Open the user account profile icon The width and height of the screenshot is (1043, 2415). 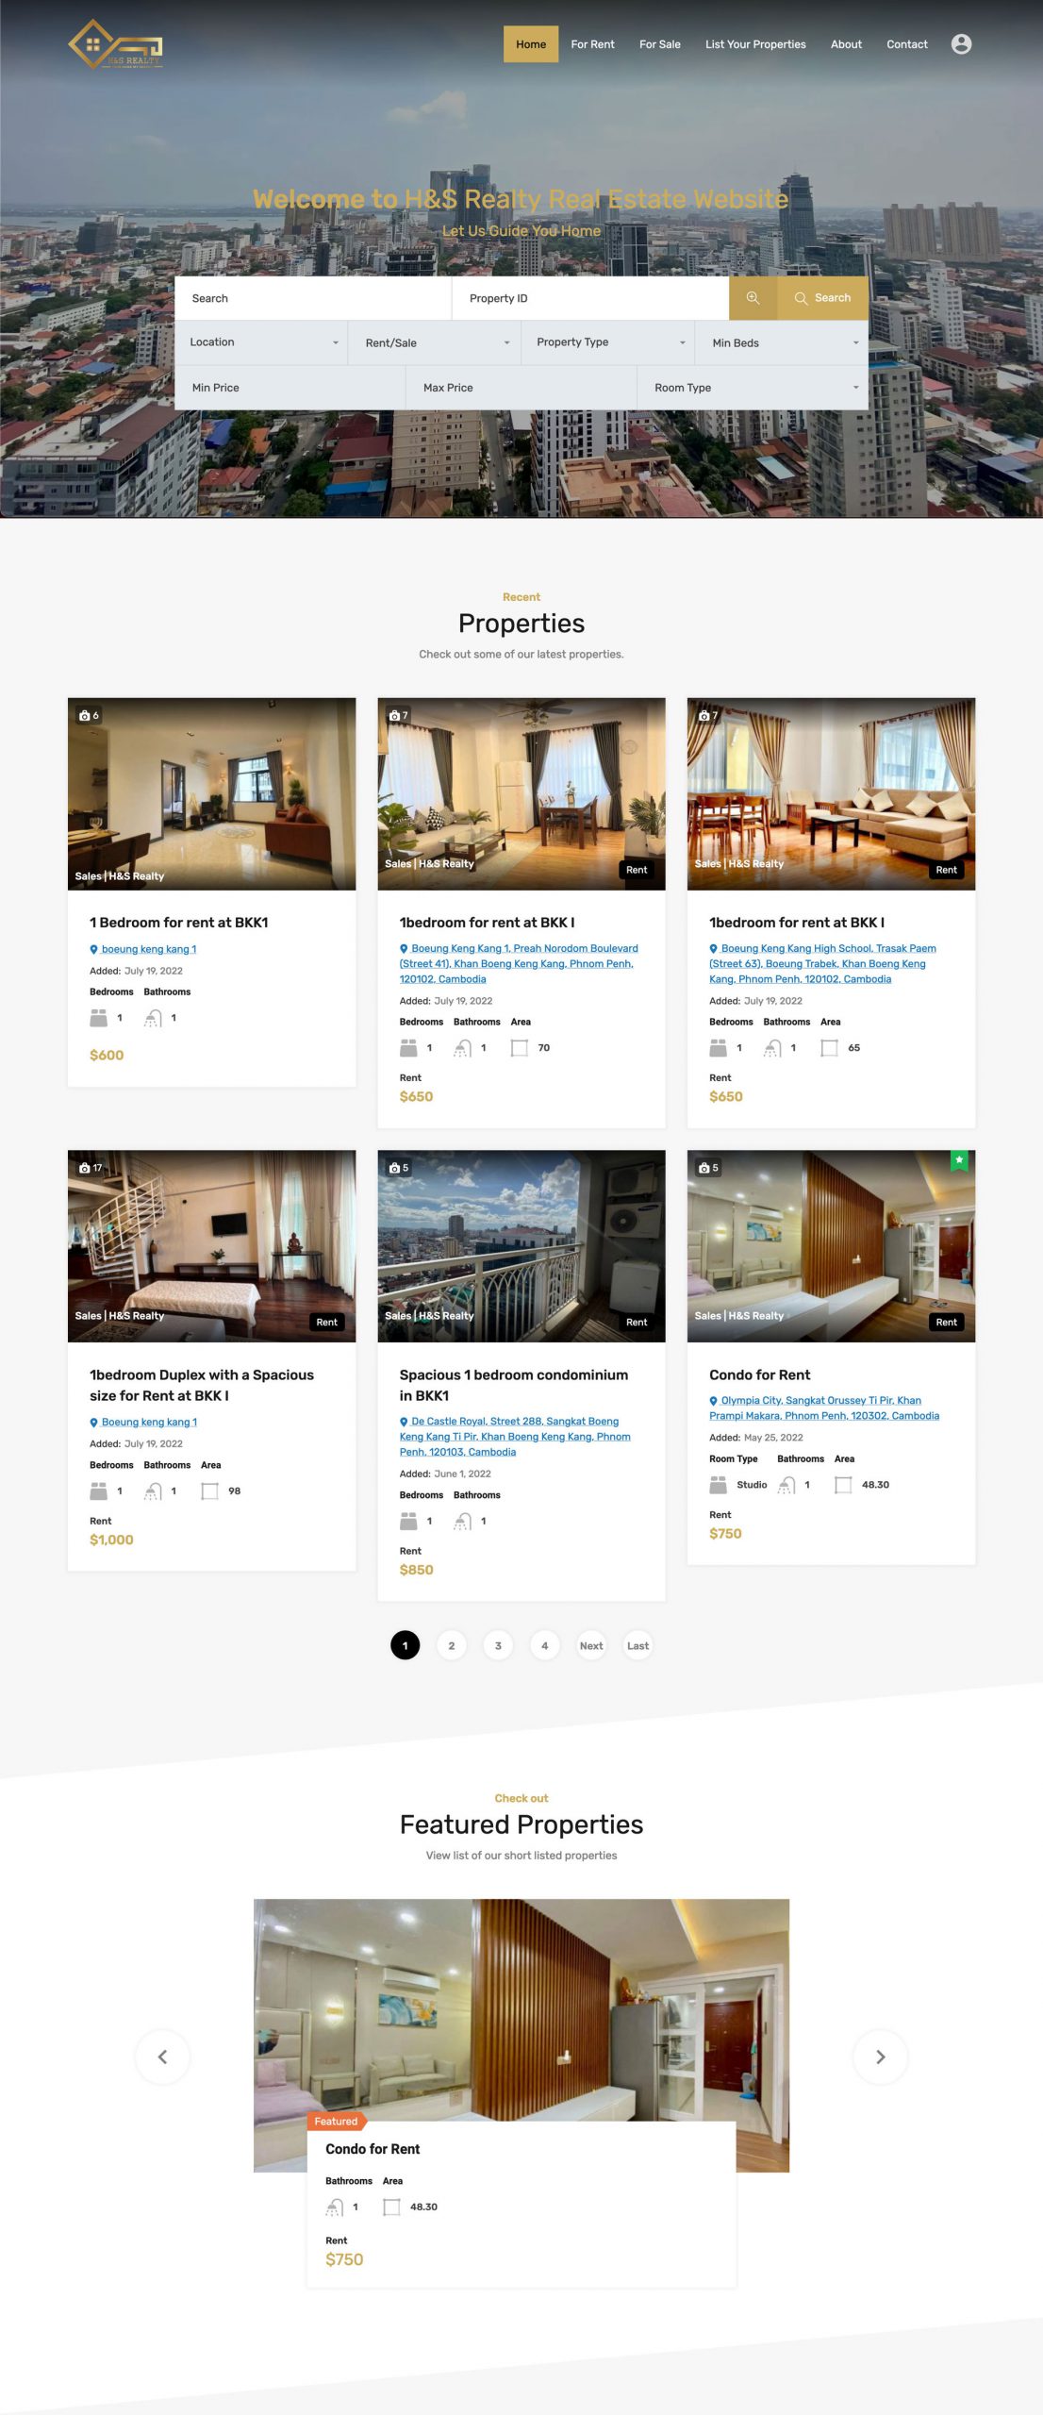[x=961, y=44]
